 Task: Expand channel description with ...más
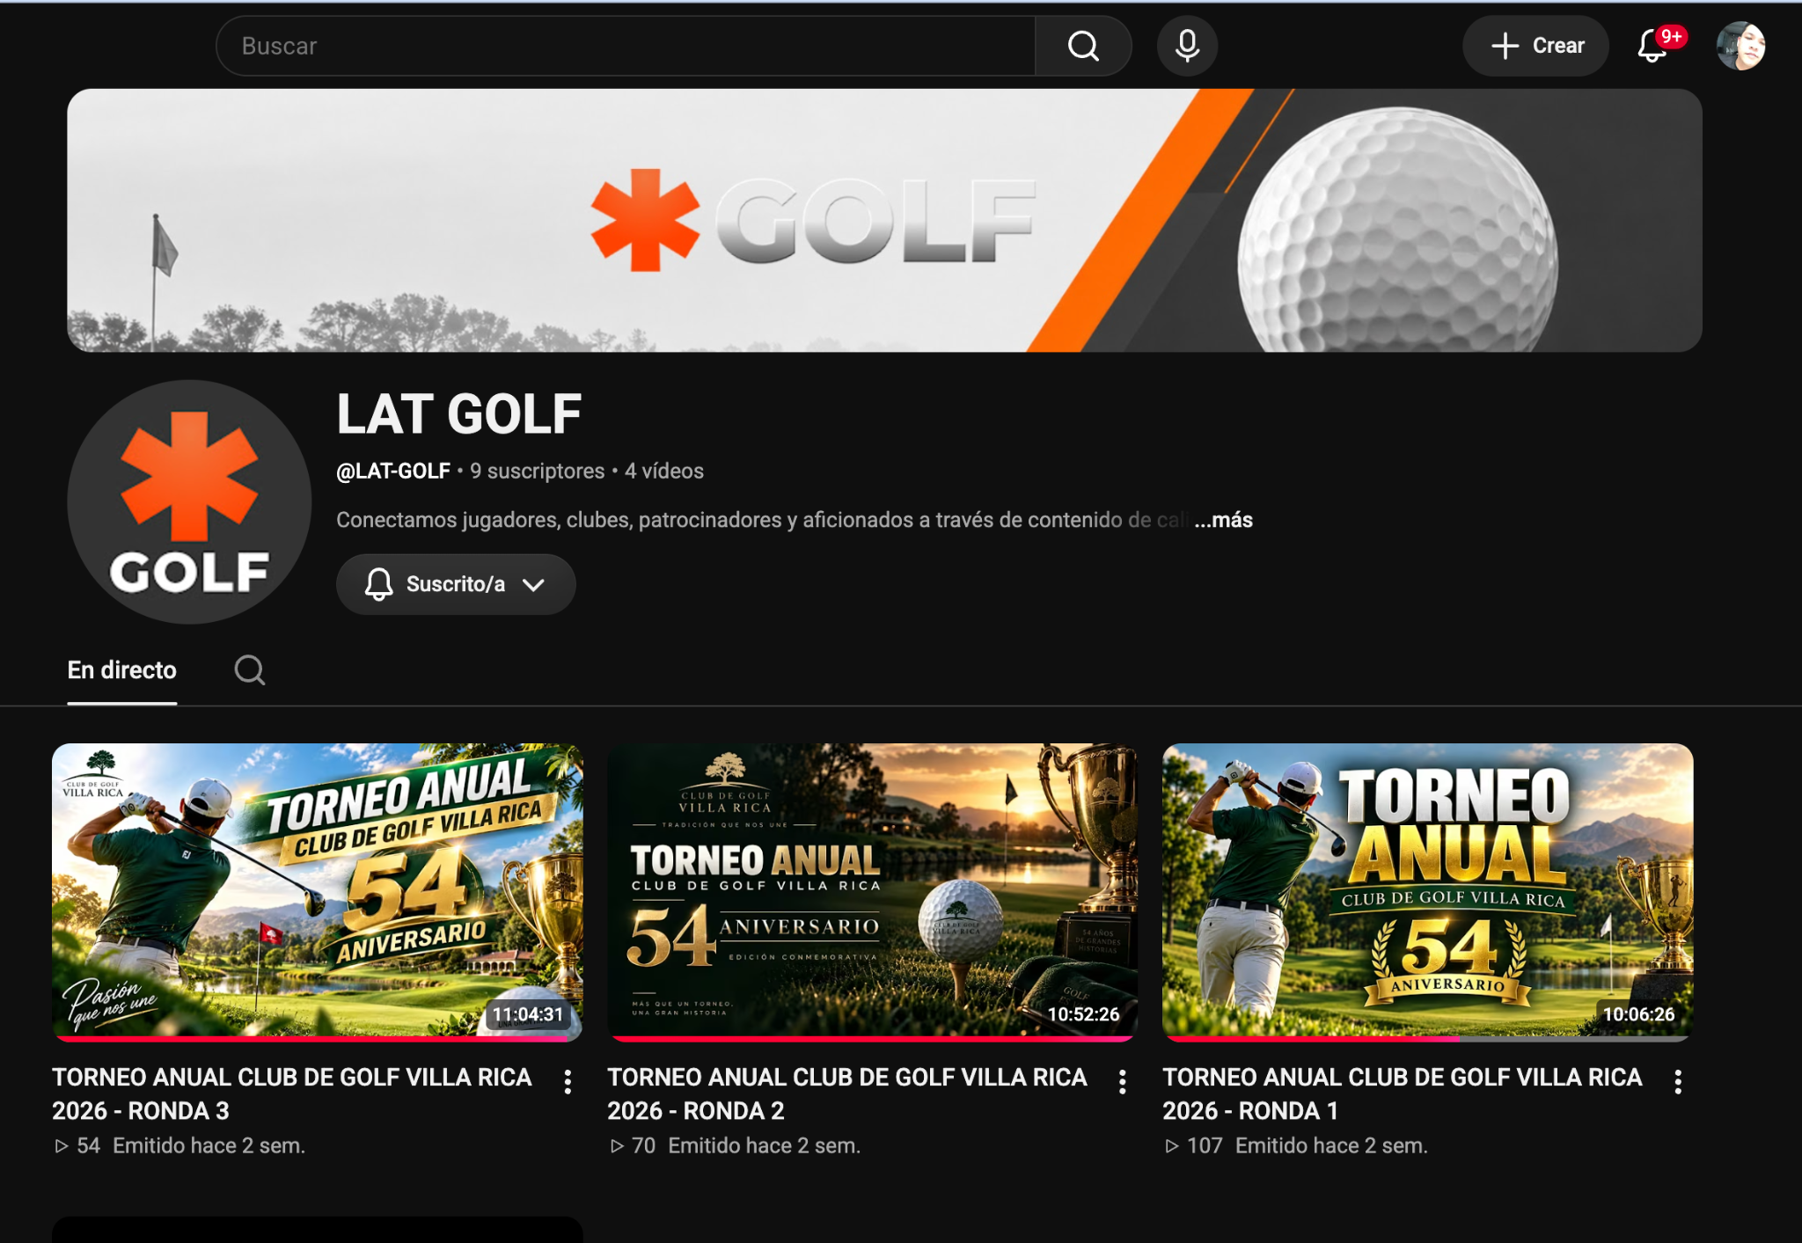click(1223, 520)
